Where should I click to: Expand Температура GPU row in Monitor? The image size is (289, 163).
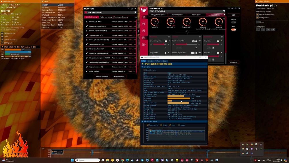(x=87, y=35)
